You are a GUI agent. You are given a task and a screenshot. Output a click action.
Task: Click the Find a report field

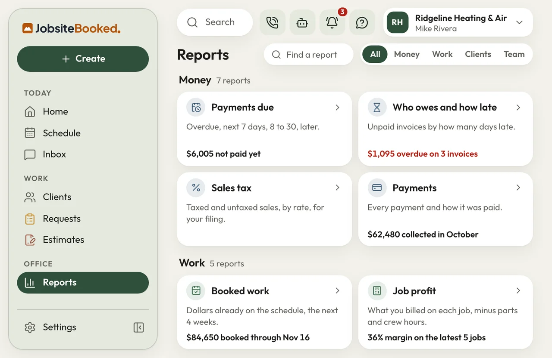(309, 55)
